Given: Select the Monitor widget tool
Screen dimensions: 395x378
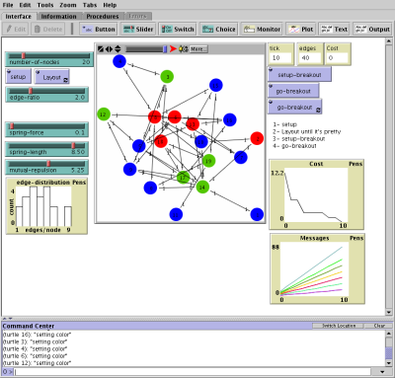Looking at the screenshot, I should 262,30.
